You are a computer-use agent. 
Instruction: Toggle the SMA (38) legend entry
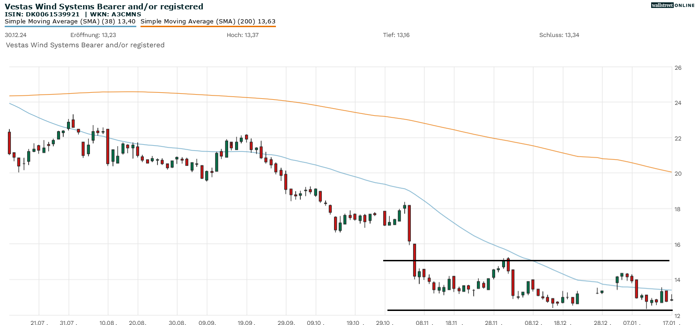click(x=70, y=21)
